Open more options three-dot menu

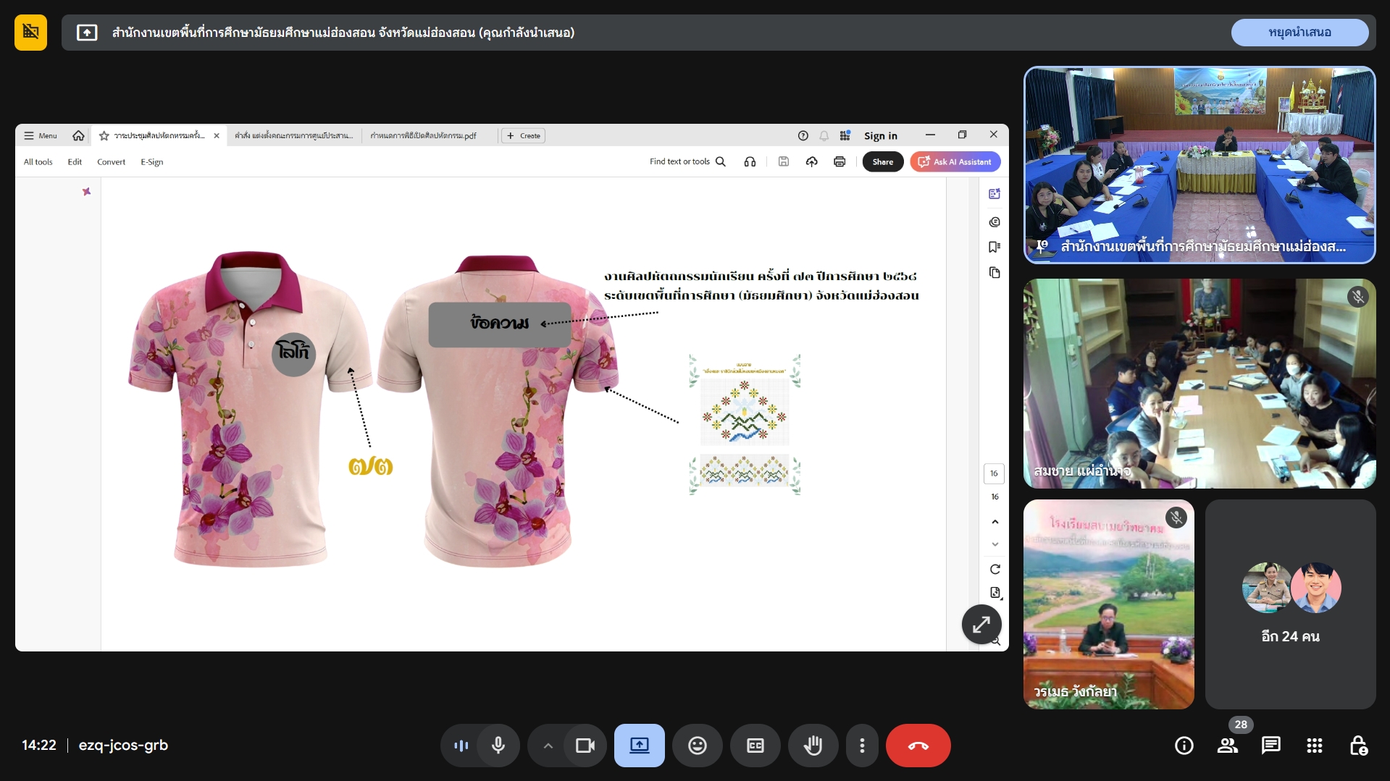(861, 746)
